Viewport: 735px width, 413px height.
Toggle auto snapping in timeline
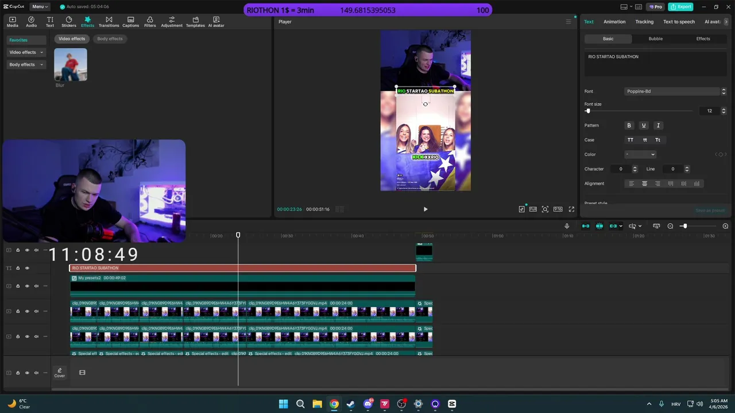point(599,226)
